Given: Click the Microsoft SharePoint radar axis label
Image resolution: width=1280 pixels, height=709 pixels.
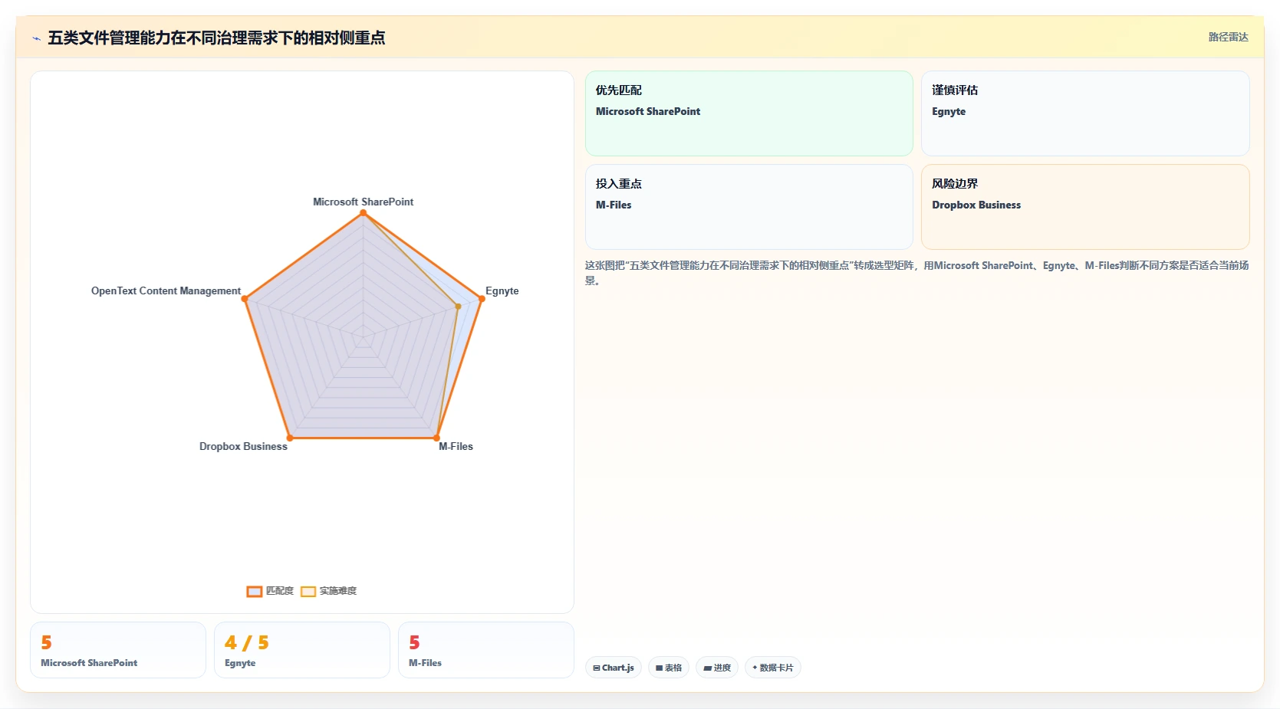Looking at the screenshot, I should click(363, 202).
